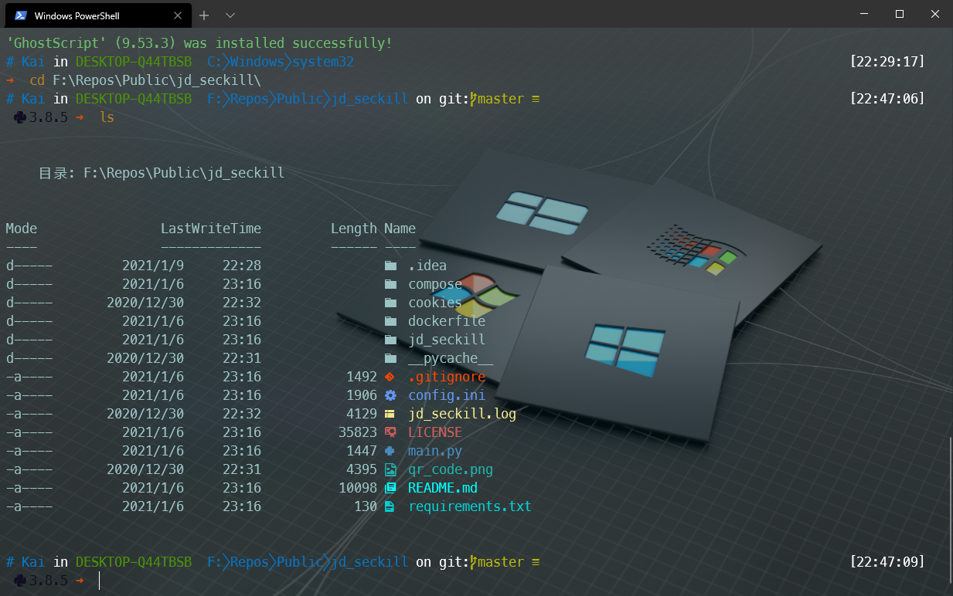The width and height of the screenshot is (953, 596).
Task: Click the Python version icon on the last prompt
Action: click(20, 581)
